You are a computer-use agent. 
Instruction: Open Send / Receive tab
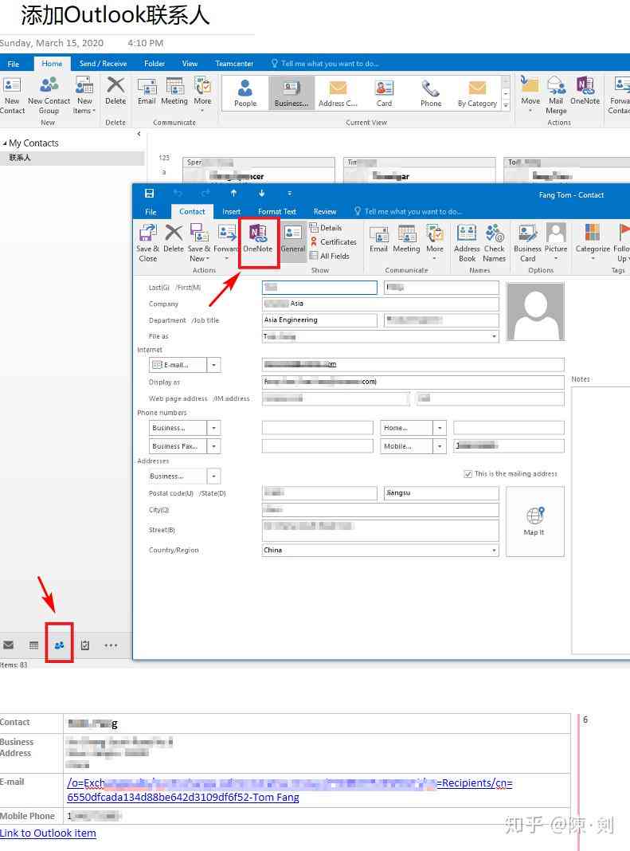coord(103,64)
